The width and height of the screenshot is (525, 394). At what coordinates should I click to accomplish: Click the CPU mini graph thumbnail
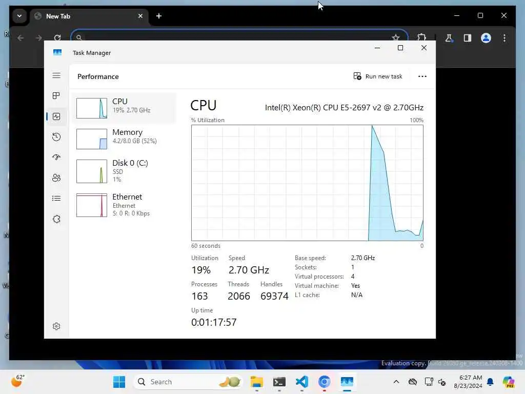click(x=92, y=108)
